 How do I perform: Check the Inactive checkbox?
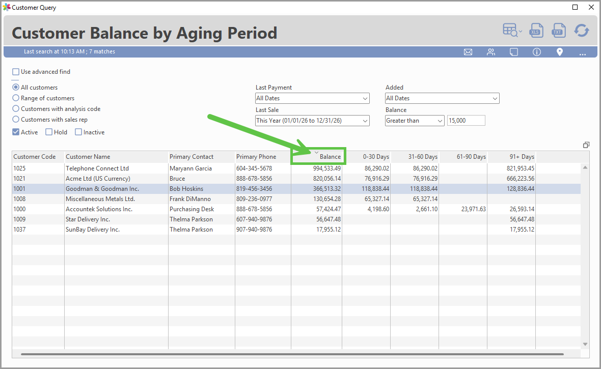78,132
